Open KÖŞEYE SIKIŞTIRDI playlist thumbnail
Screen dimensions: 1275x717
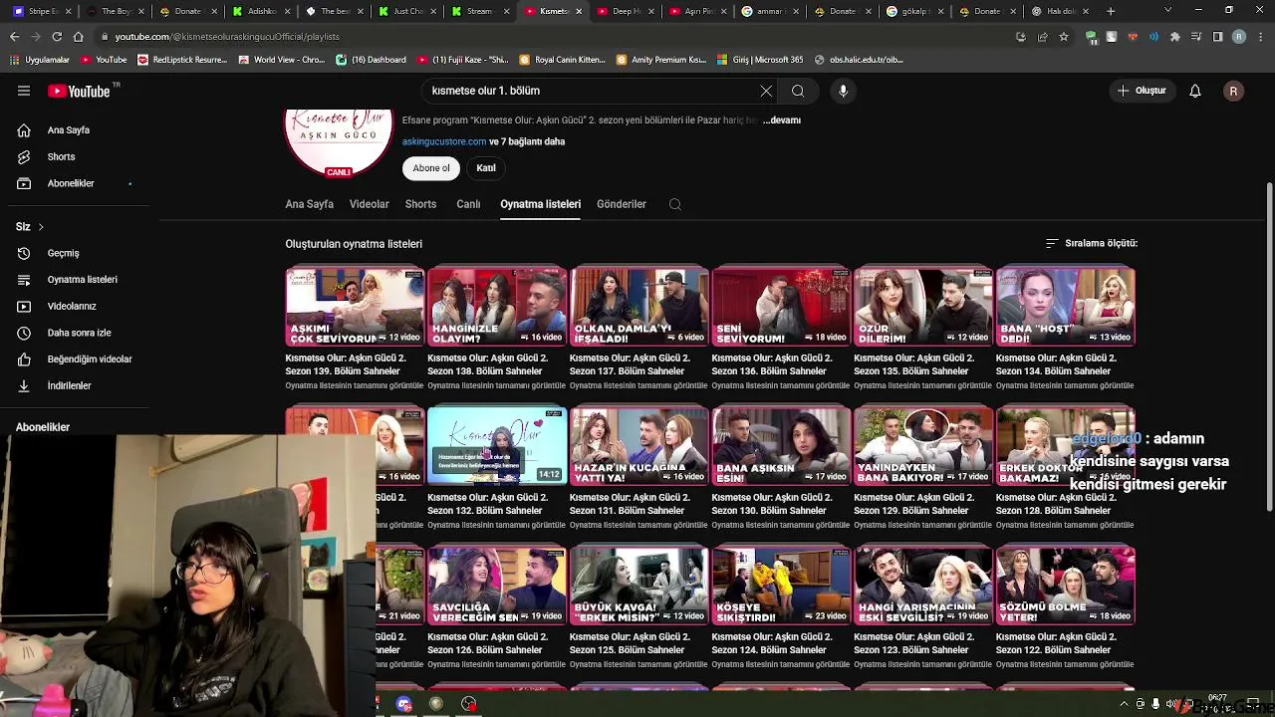782,586
